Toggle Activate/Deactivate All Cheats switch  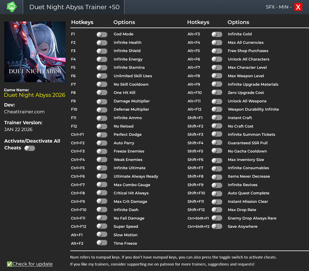[x=29, y=148]
